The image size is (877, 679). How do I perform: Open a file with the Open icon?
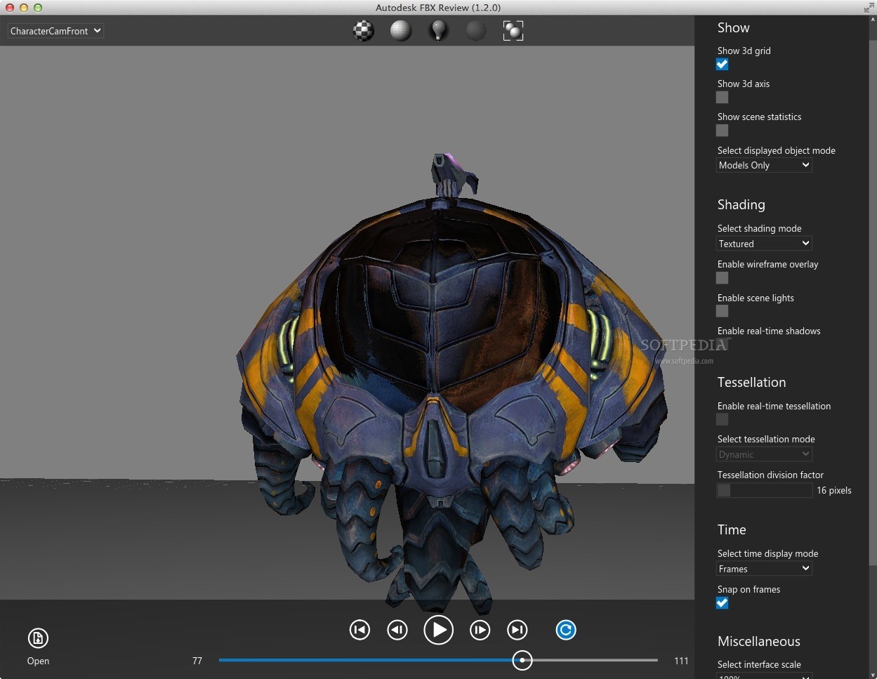tap(38, 638)
